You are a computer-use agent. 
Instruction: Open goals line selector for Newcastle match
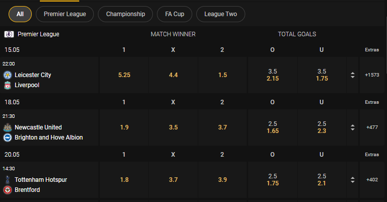click(353, 127)
